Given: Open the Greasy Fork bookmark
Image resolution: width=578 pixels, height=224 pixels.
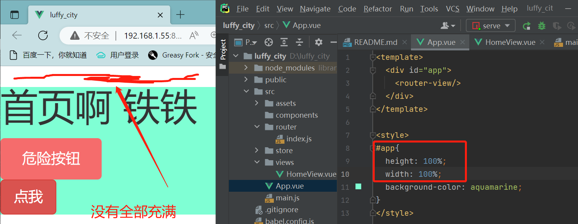Looking at the screenshot, I should coord(182,55).
